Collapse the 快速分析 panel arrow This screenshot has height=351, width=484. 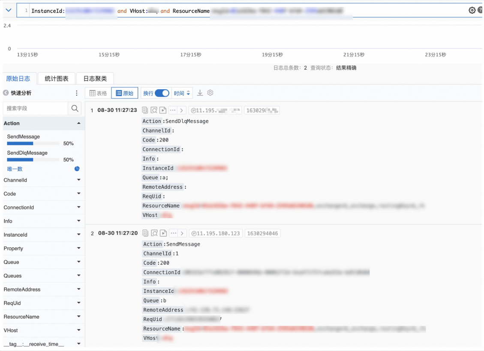[6, 93]
